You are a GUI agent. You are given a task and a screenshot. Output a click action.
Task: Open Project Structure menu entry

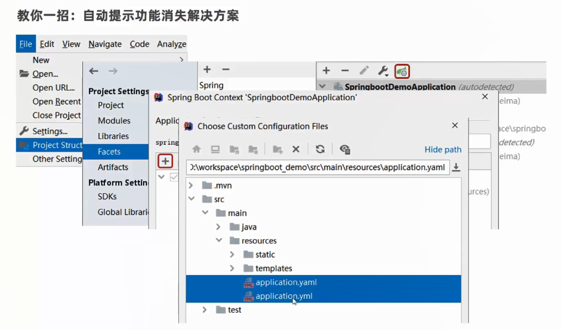pyautogui.click(x=50, y=145)
